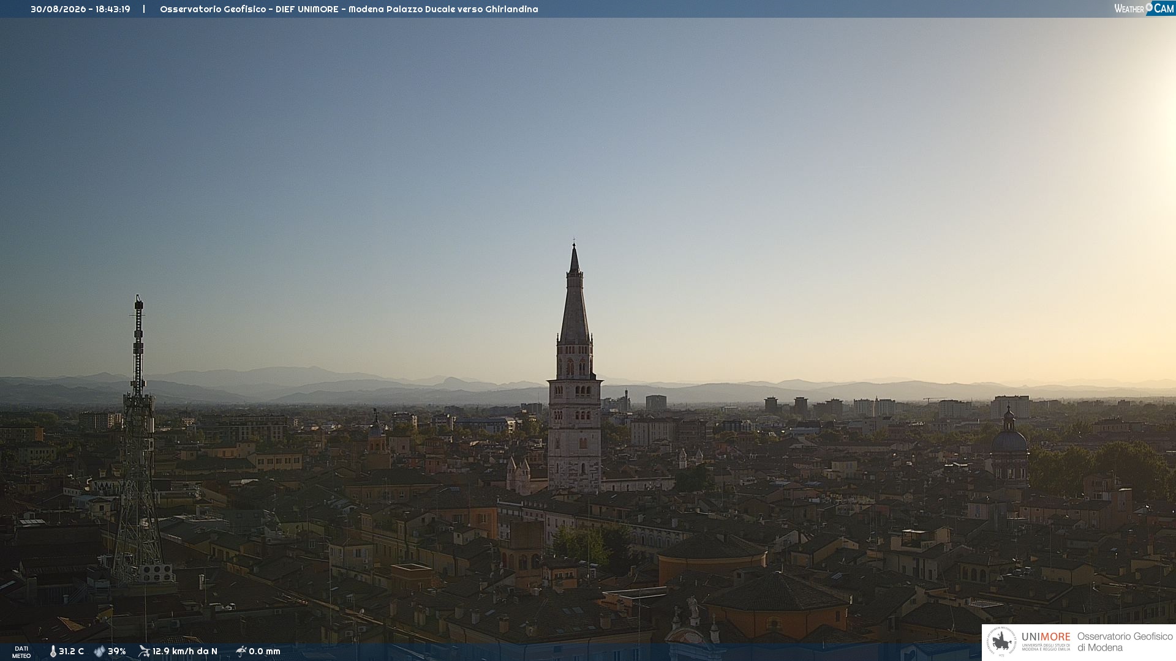1176x661 pixels.
Task: Select the DATI METEO label
Action: pos(21,652)
